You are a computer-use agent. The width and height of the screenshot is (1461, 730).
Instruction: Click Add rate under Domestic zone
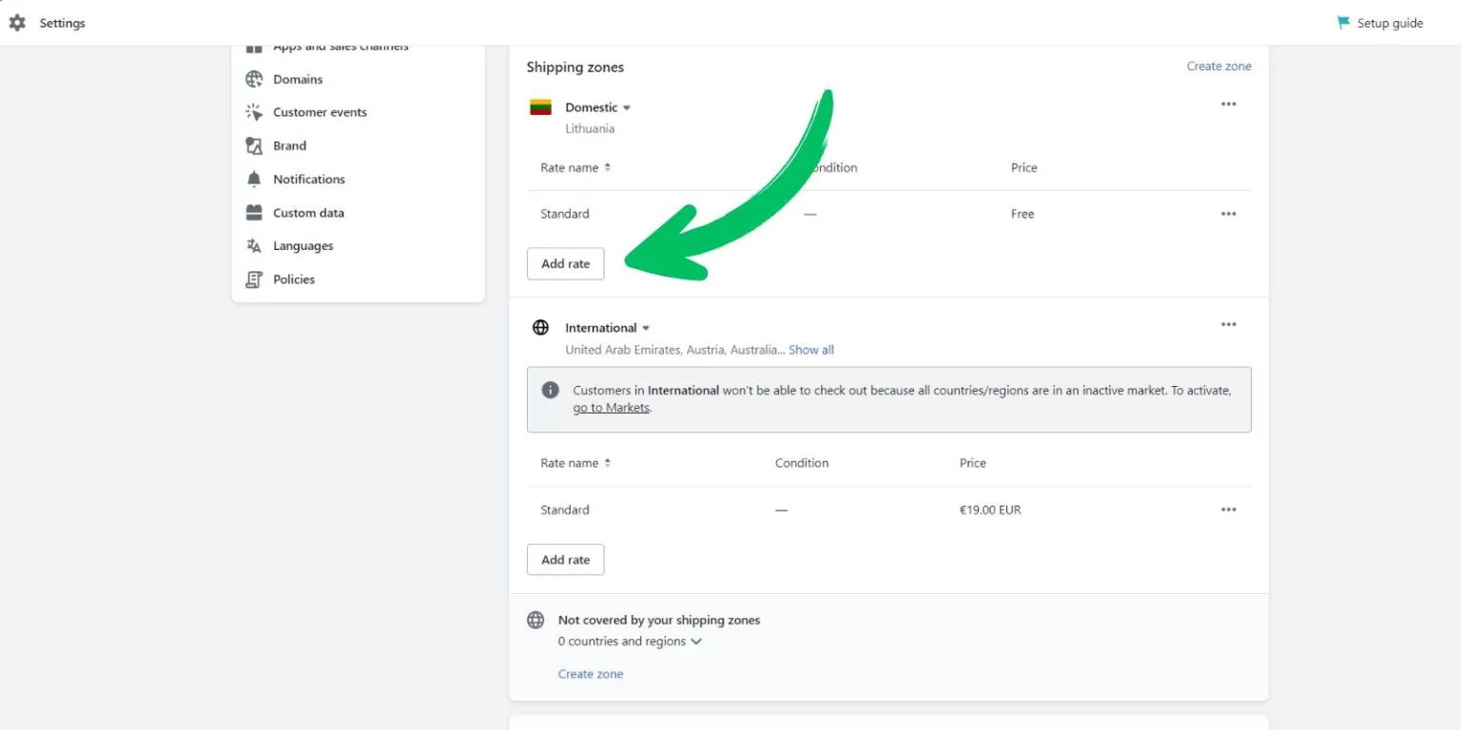click(566, 263)
